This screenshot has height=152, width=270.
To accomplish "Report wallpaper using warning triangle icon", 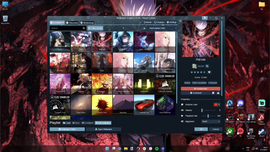I will coord(218,93).
